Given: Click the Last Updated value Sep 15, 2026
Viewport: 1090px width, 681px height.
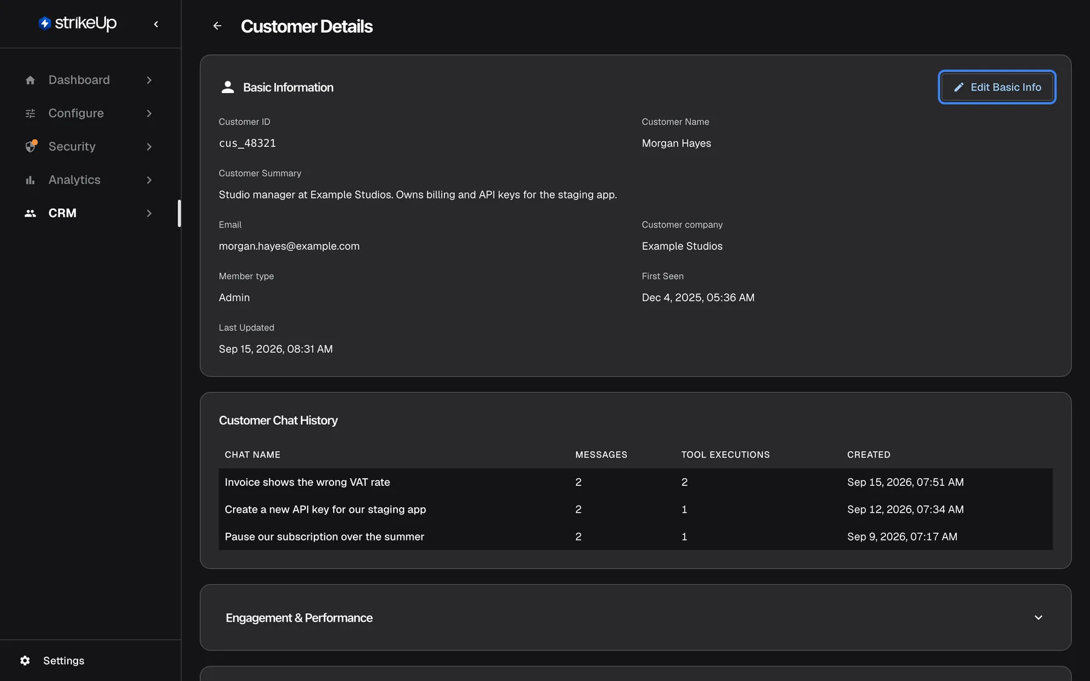Looking at the screenshot, I should tap(276, 349).
